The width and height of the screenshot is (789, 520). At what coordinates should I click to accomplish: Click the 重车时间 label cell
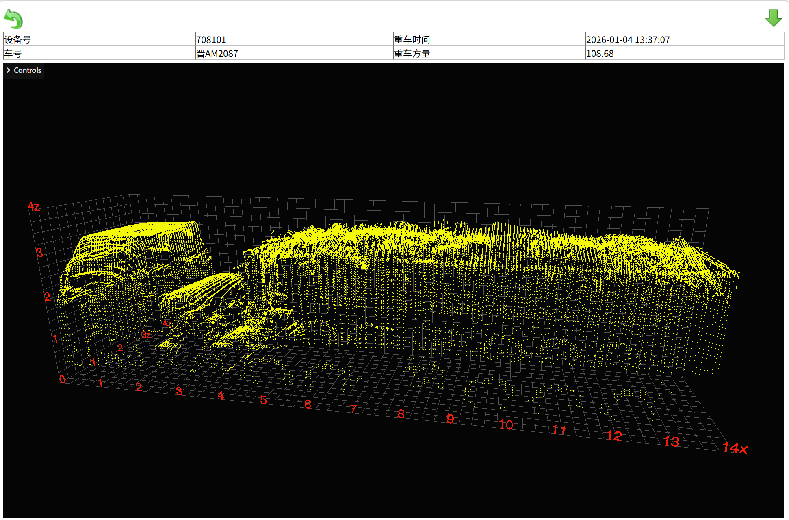click(x=412, y=40)
